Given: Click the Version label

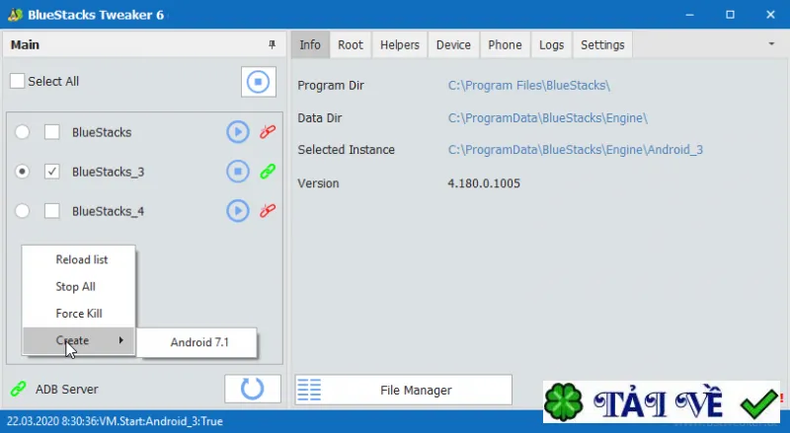Looking at the screenshot, I should pos(318,183).
